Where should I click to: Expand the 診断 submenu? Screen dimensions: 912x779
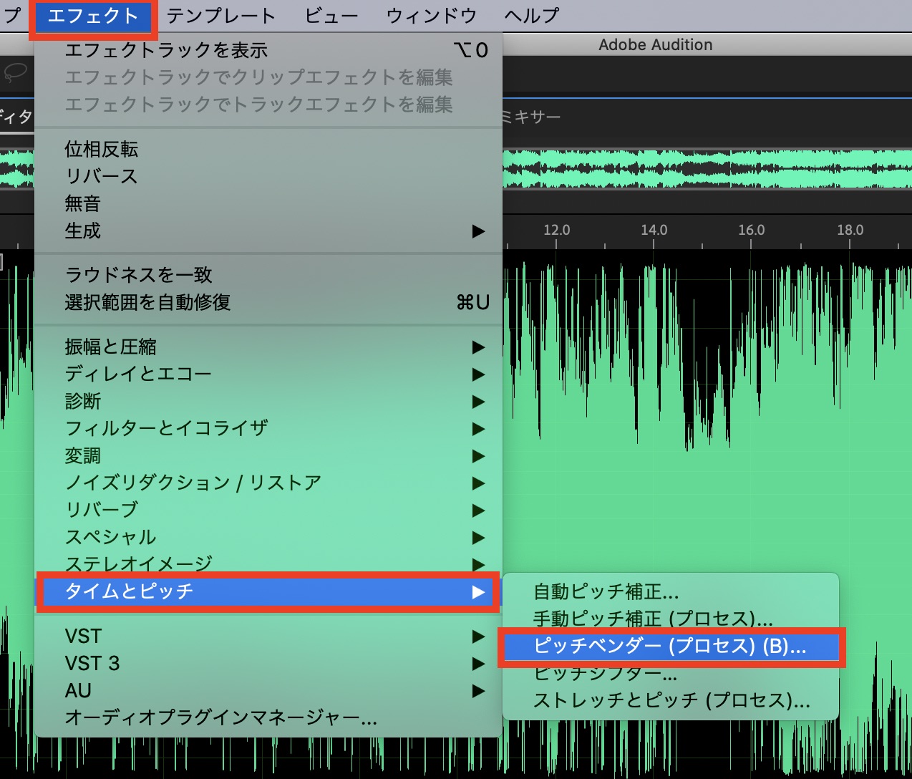pyautogui.click(x=268, y=401)
